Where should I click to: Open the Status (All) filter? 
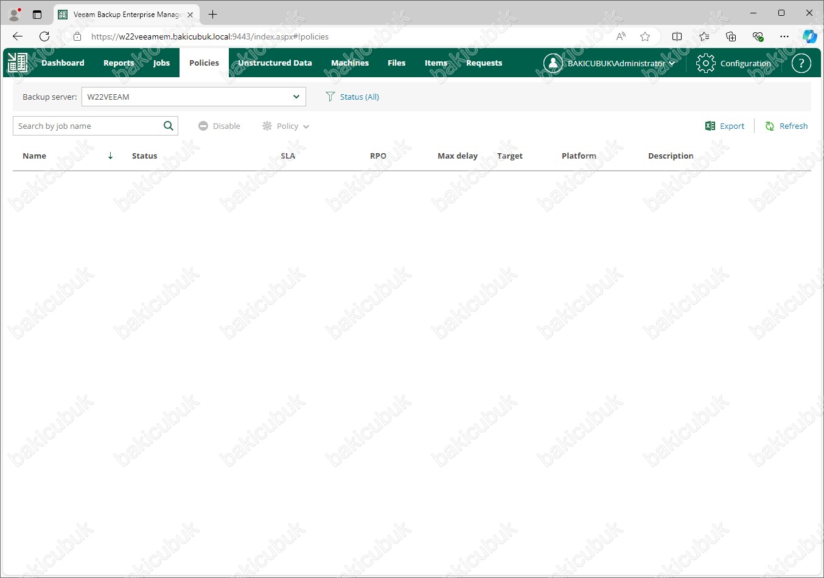(x=359, y=97)
